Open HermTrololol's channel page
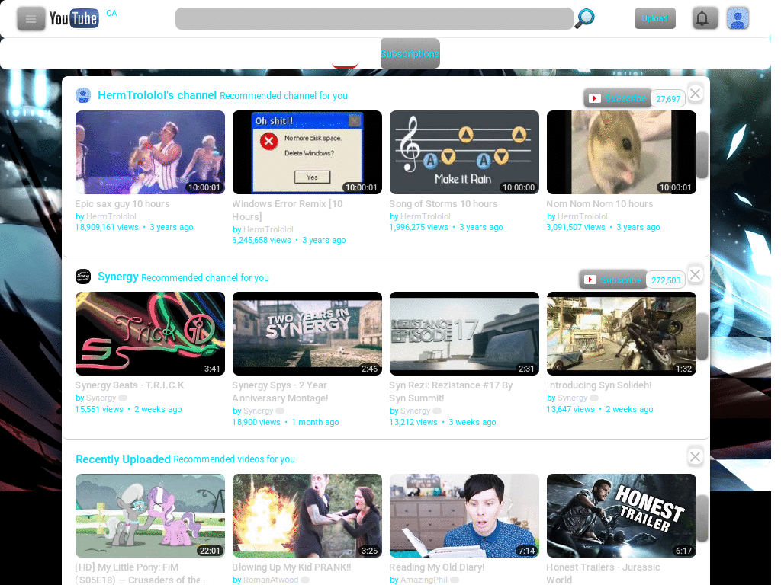The height and width of the screenshot is (585, 781). 156,95
